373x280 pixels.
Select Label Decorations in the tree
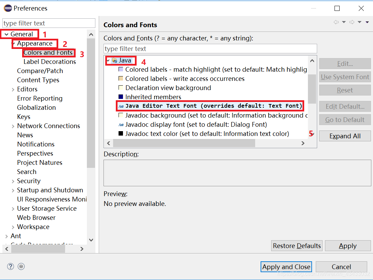(x=50, y=62)
